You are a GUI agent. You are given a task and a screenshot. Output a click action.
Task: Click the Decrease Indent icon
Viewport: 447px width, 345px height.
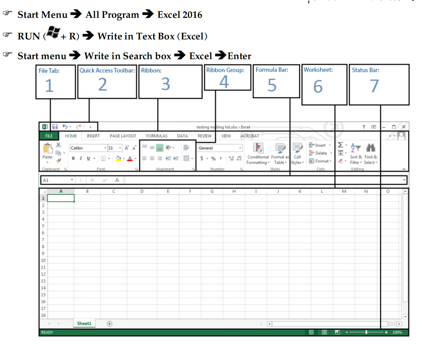(x=168, y=158)
